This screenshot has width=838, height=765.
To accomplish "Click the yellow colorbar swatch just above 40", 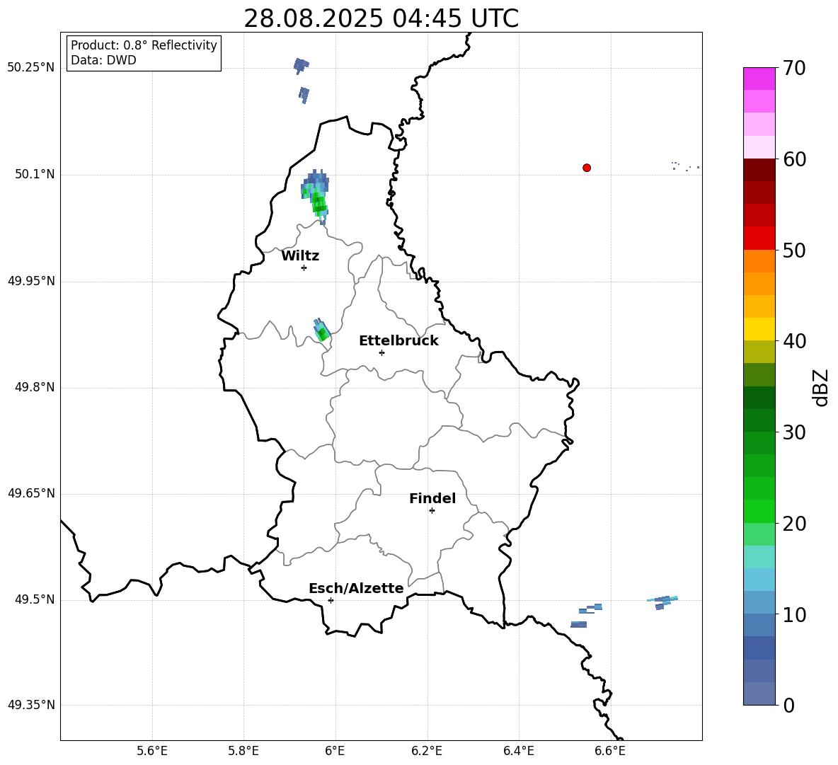I will click(759, 329).
